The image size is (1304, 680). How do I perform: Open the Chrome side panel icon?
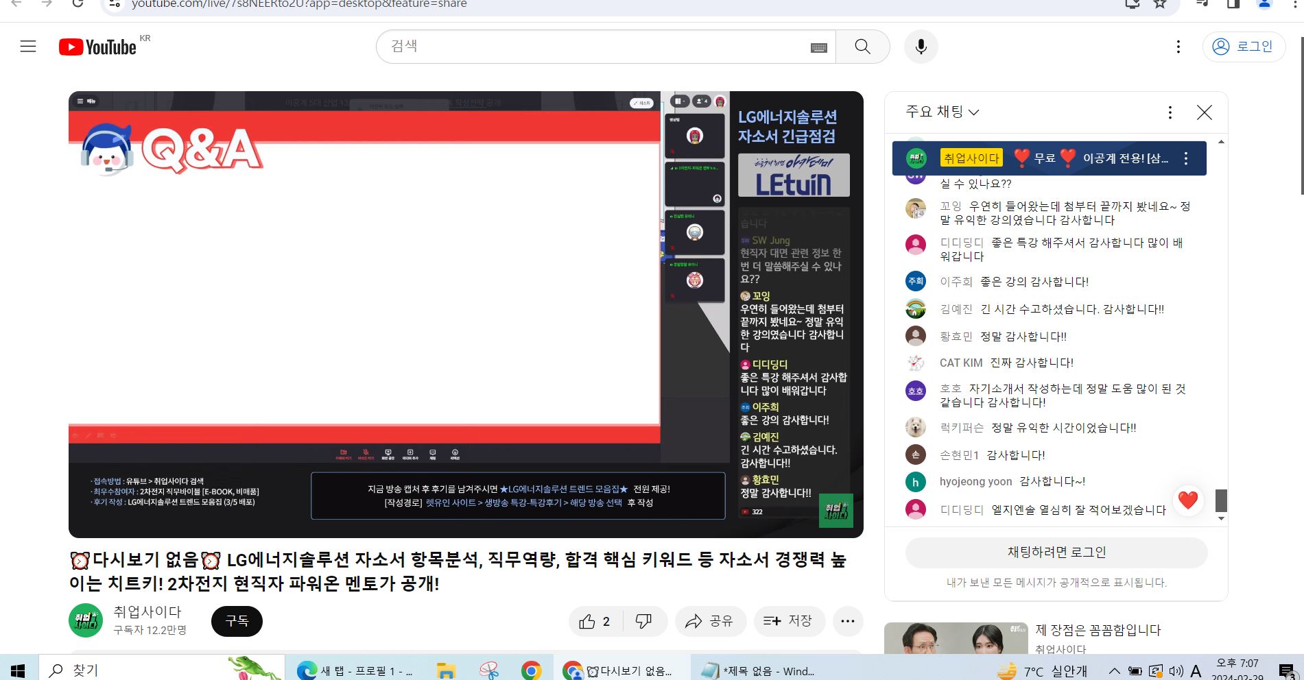pos(1233,4)
